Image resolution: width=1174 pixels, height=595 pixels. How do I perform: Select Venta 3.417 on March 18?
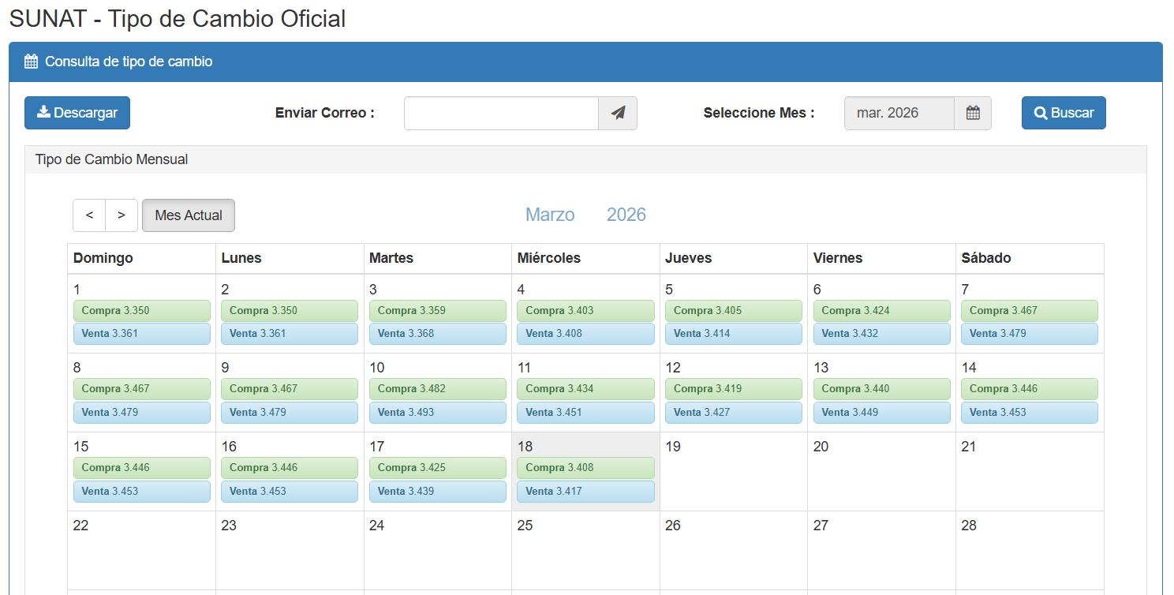pos(585,492)
